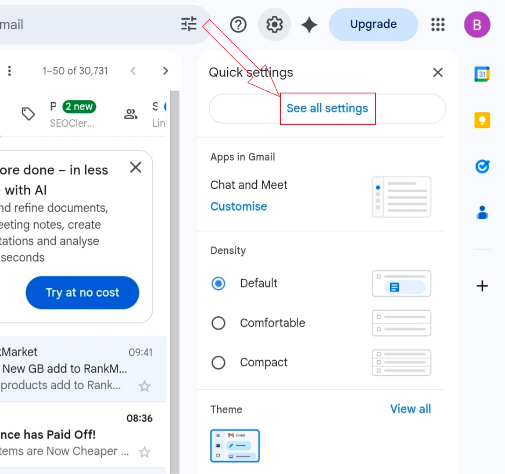Image resolution: width=505 pixels, height=474 pixels.
Task: Star the 08:36 Paid Off email
Action: [145, 452]
